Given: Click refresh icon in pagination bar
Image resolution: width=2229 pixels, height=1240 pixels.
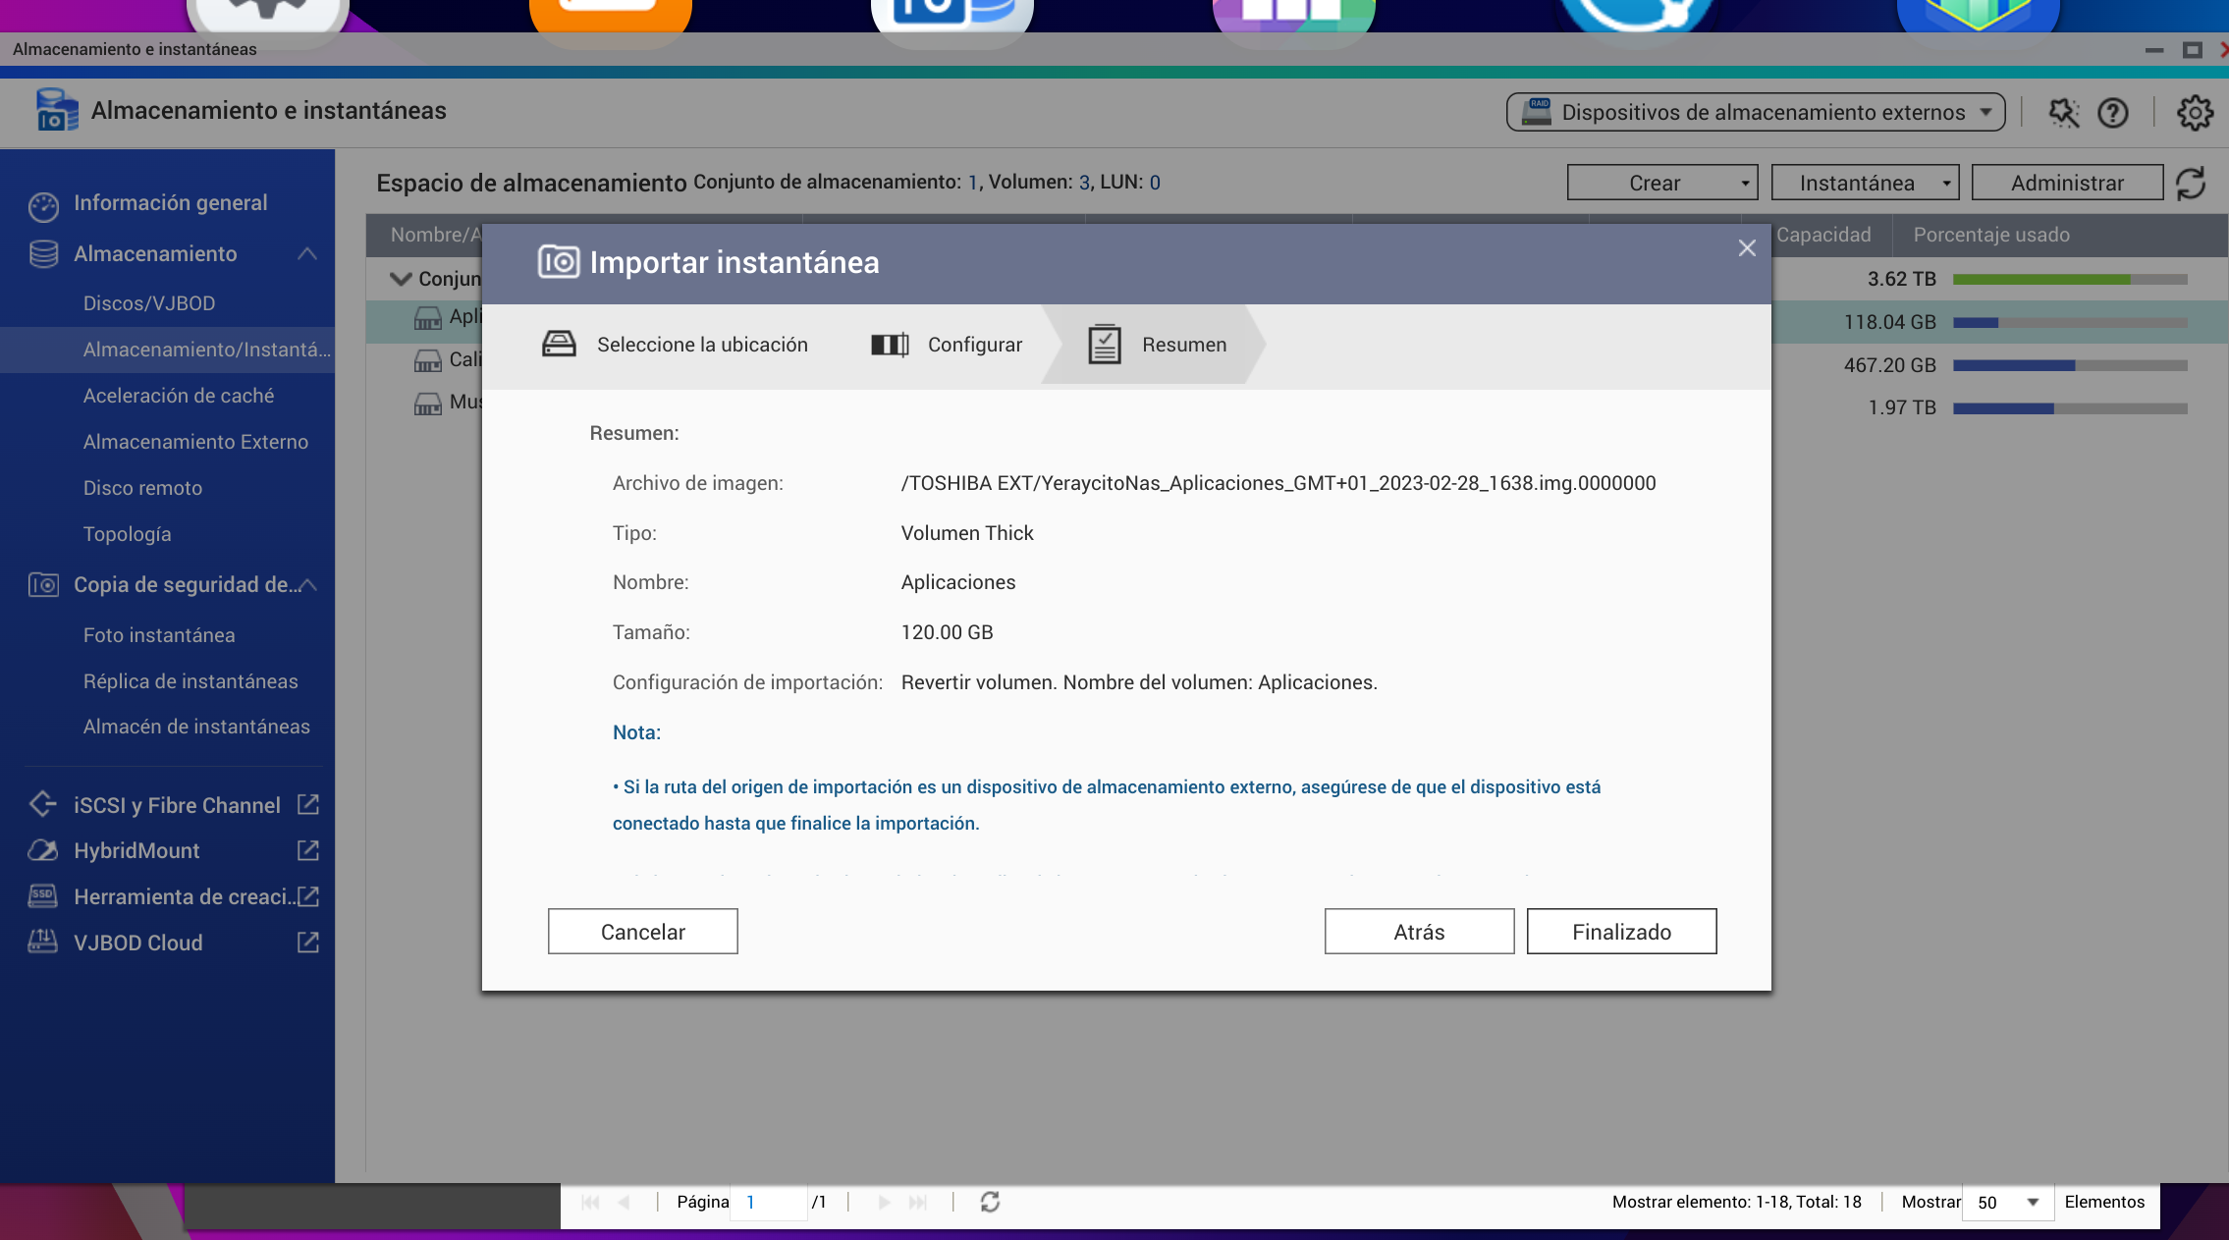Looking at the screenshot, I should [x=990, y=1202].
